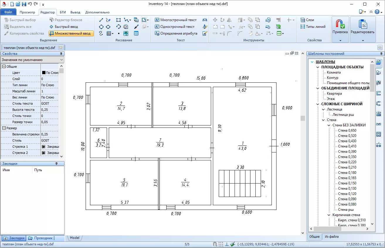385x248 pixels.
Task: Open the Значения по умолчанию dropdown
Action: (32, 60)
